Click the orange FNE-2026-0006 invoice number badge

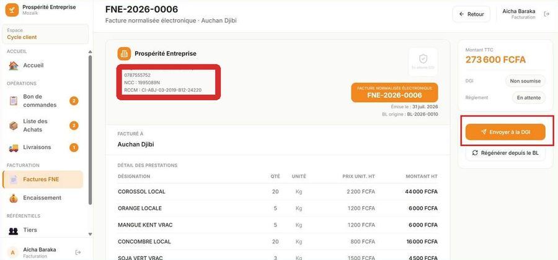click(395, 93)
